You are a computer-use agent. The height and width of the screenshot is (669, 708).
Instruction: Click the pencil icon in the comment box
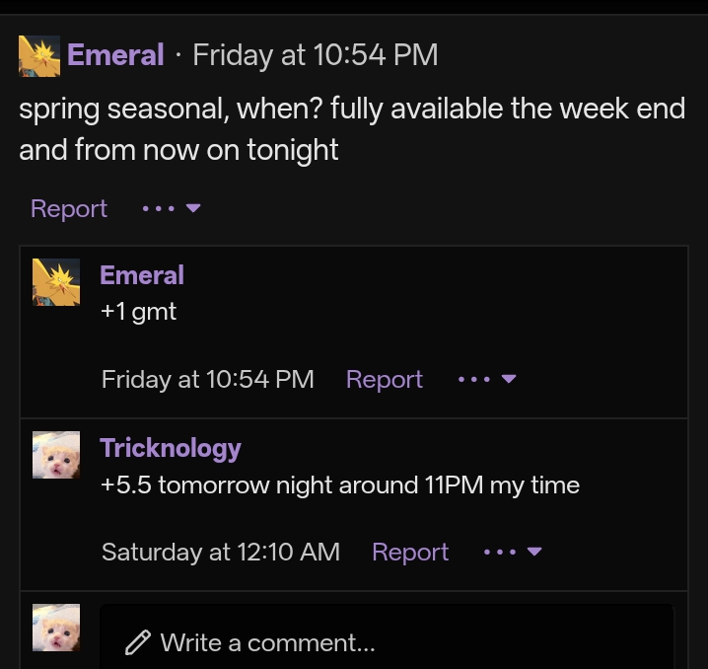137,643
